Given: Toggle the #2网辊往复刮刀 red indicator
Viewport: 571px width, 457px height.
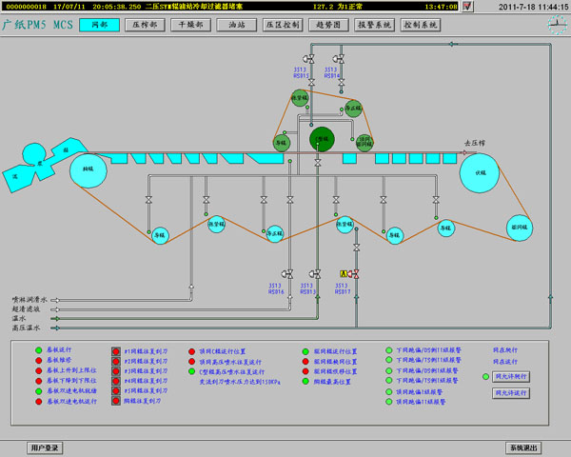Looking at the screenshot, I should click(117, 361).
